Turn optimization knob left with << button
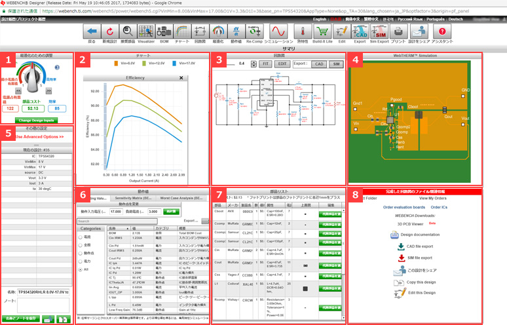 click(18, 91)
